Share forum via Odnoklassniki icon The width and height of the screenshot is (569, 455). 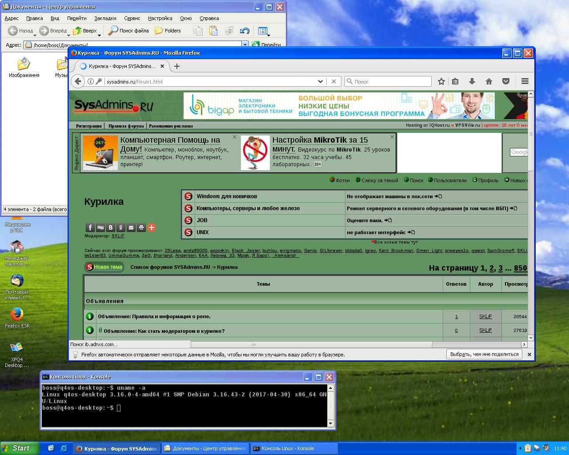coord(121,227)
